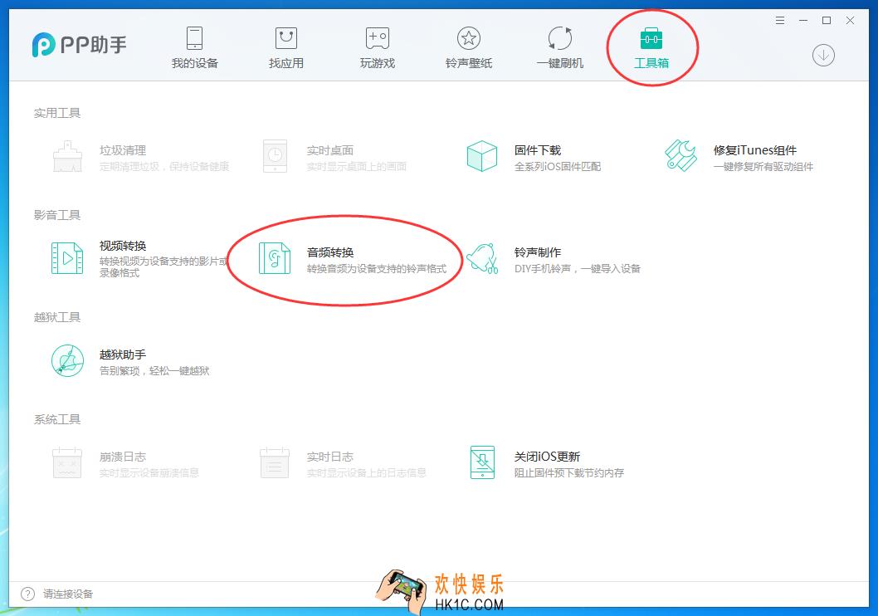
Task: Click the 越狱工具 section heading
Action: pyautogui.click(x=57, y=317)
